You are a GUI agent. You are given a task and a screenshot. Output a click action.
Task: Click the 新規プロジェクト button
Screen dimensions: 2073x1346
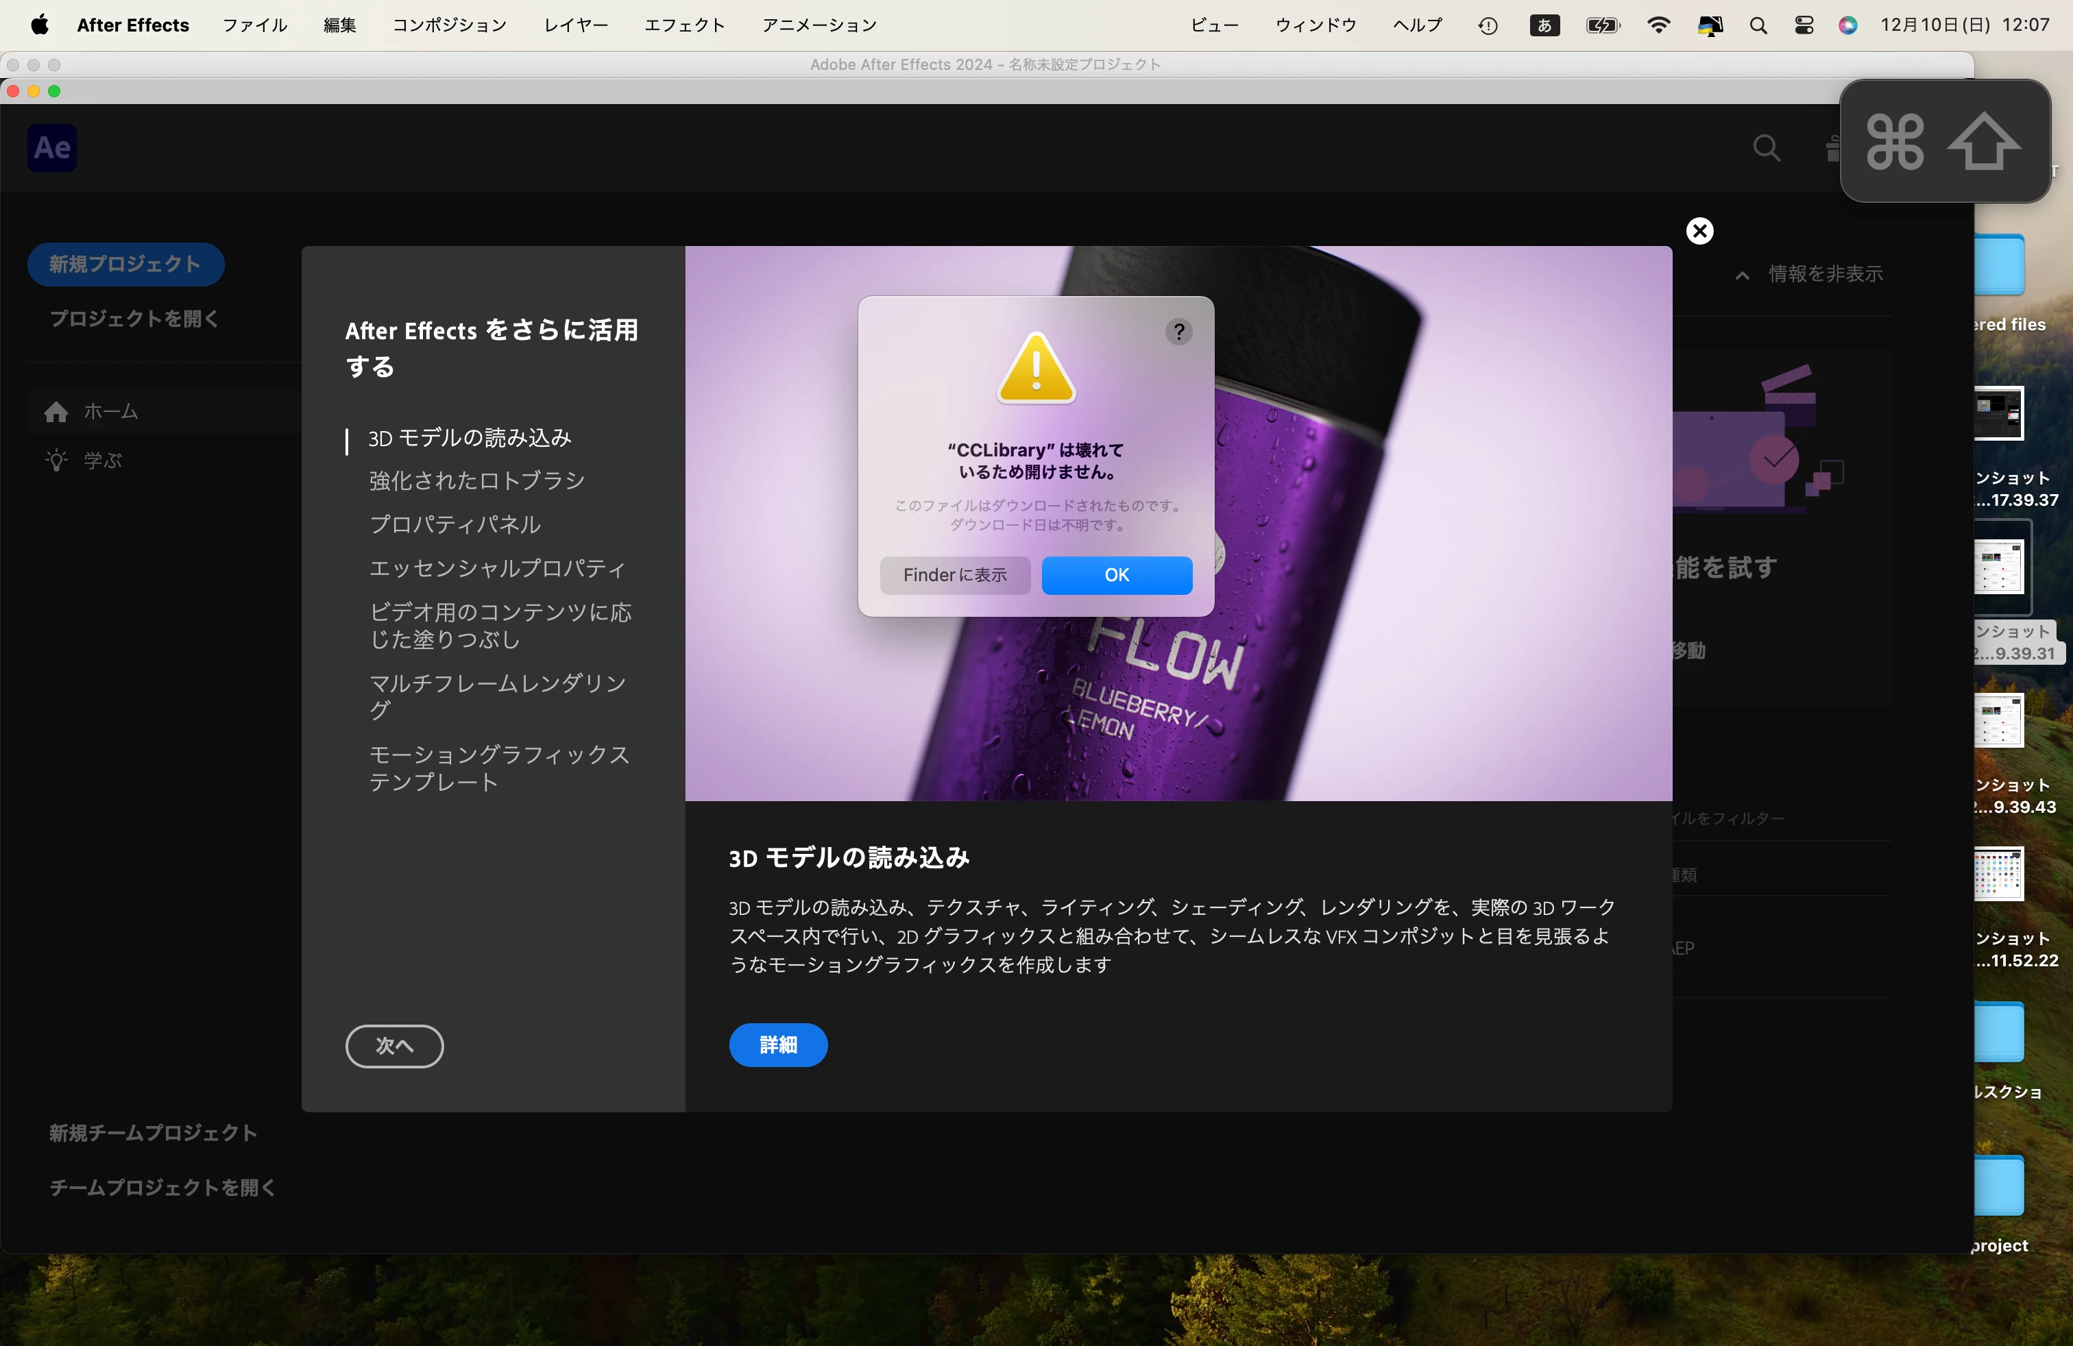click(125, 264)
